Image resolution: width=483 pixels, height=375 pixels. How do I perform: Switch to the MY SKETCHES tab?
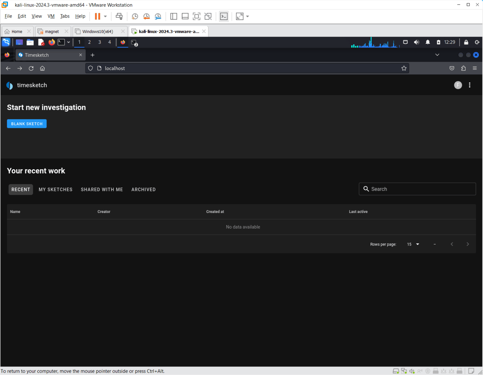[56, 190]
